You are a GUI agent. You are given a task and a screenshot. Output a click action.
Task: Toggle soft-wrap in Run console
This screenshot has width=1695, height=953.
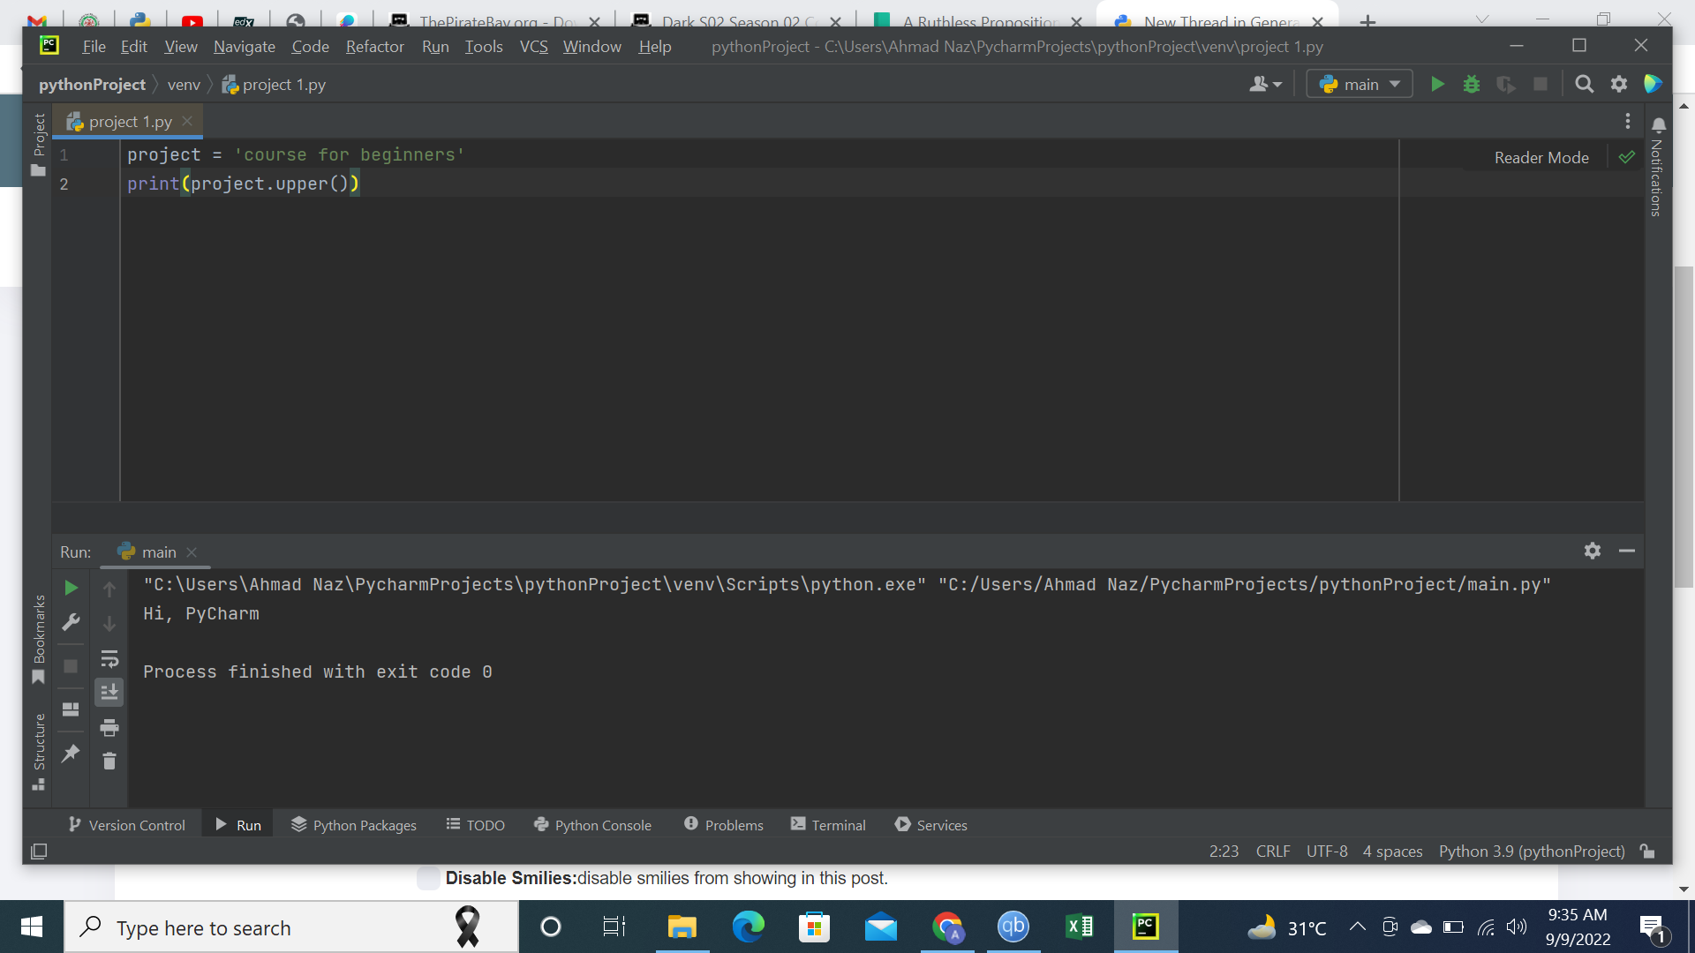pyautogui.click(x=109, y=659)
